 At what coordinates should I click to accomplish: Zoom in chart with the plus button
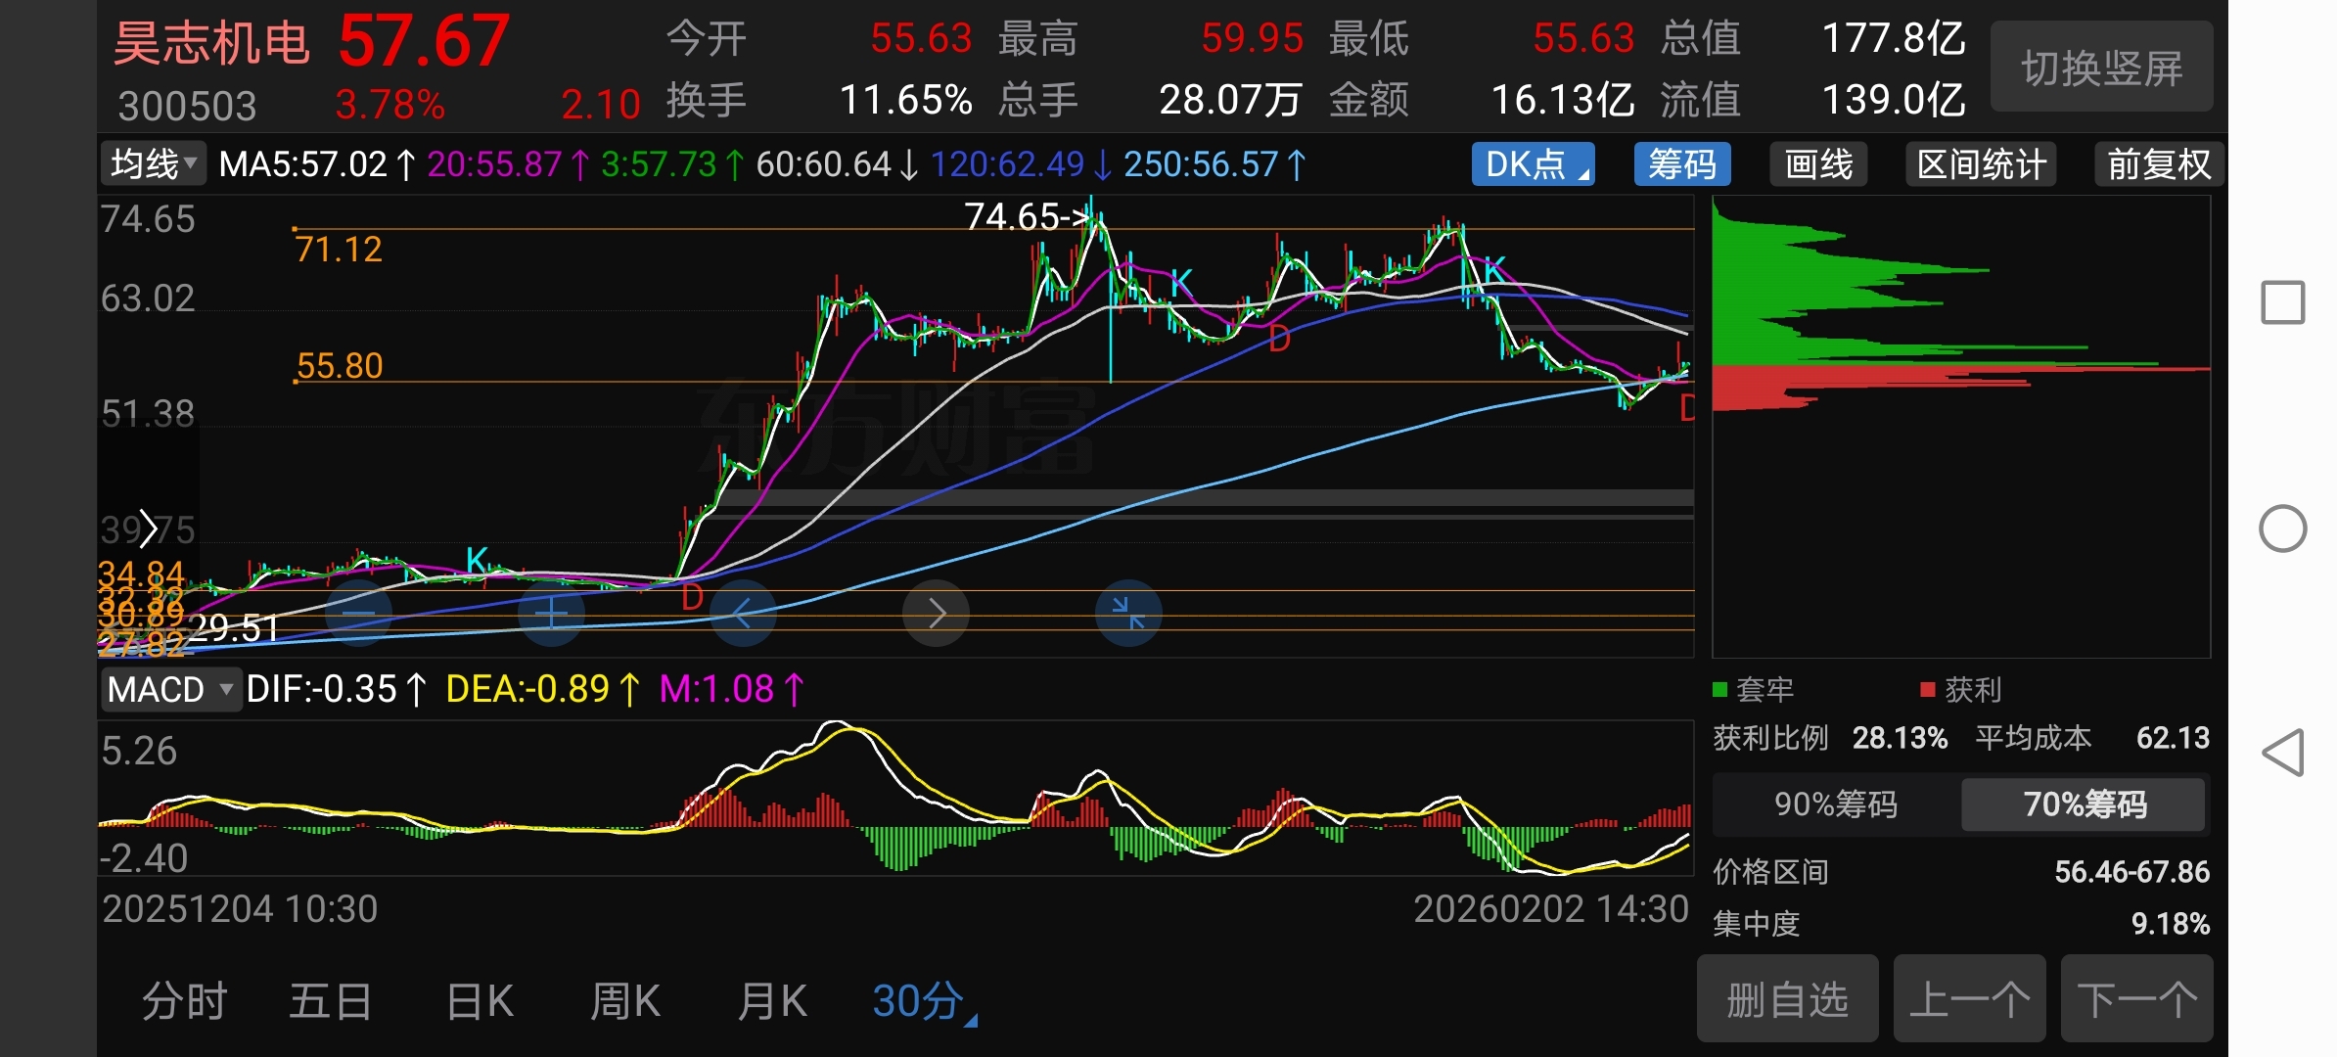point(551,614)
